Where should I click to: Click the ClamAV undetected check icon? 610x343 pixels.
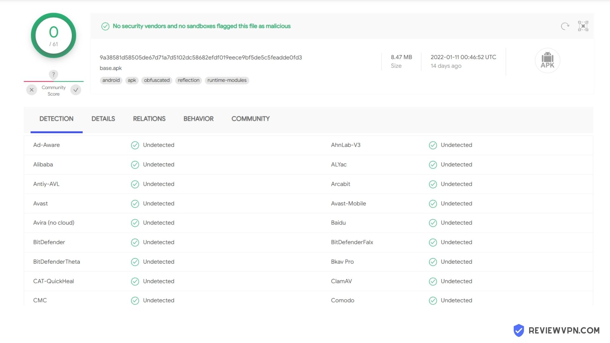point(433,281)
